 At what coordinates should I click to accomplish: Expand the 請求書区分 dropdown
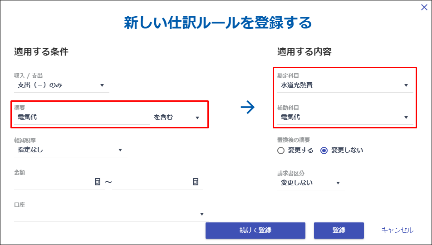[x=311, y=183]
